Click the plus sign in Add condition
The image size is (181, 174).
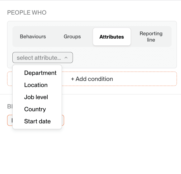(73, 79)
